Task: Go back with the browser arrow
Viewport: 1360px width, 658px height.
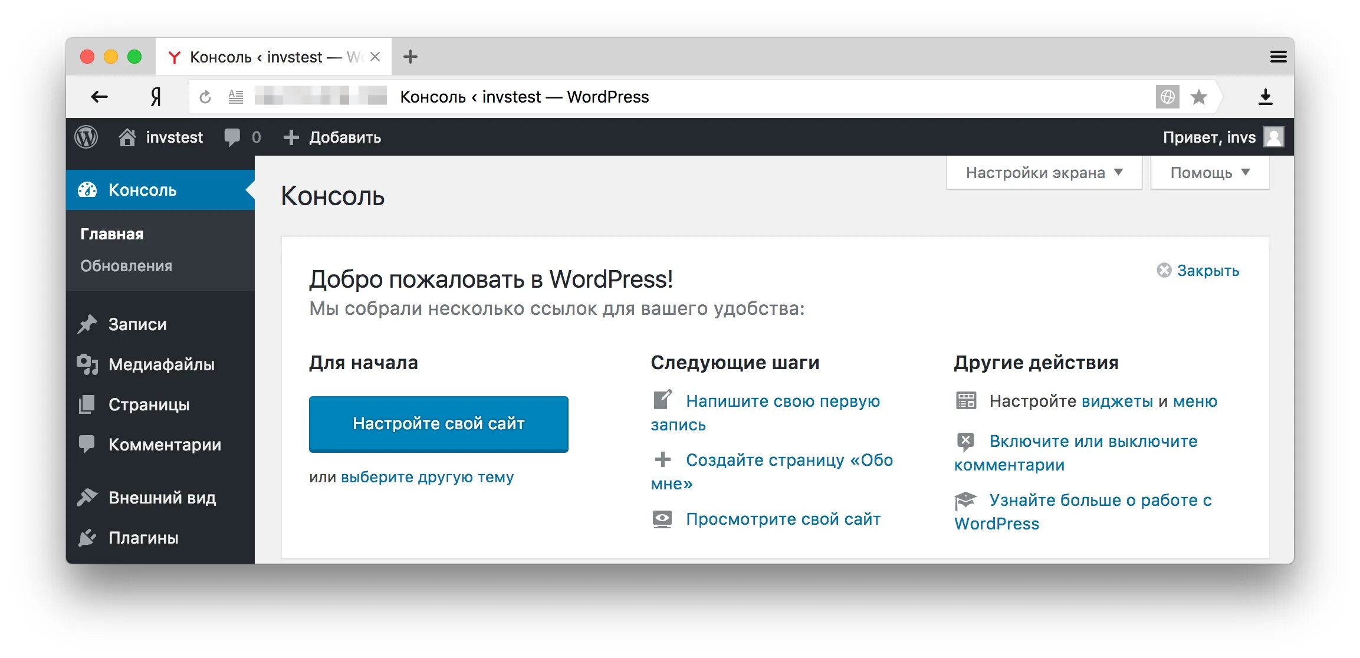Action: 100,96
